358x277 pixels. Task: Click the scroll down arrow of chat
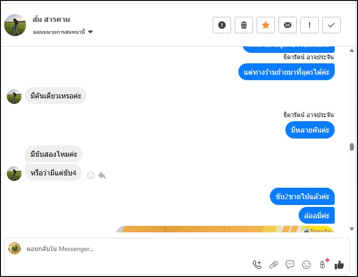click(x=352, y=229)
